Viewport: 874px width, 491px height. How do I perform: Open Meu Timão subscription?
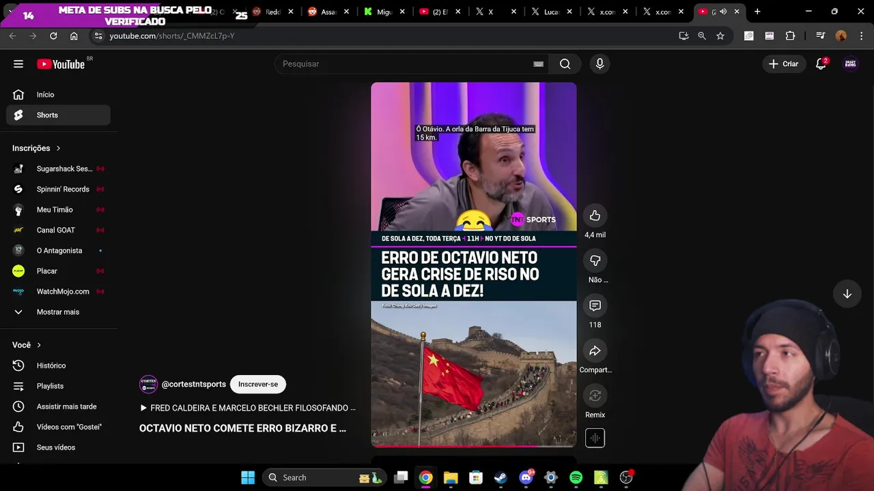tap(58, 209)
